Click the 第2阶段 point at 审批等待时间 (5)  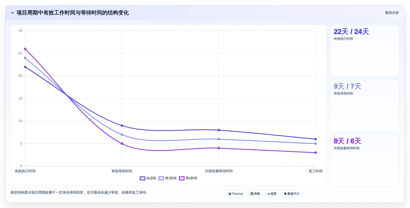(122, 144)
